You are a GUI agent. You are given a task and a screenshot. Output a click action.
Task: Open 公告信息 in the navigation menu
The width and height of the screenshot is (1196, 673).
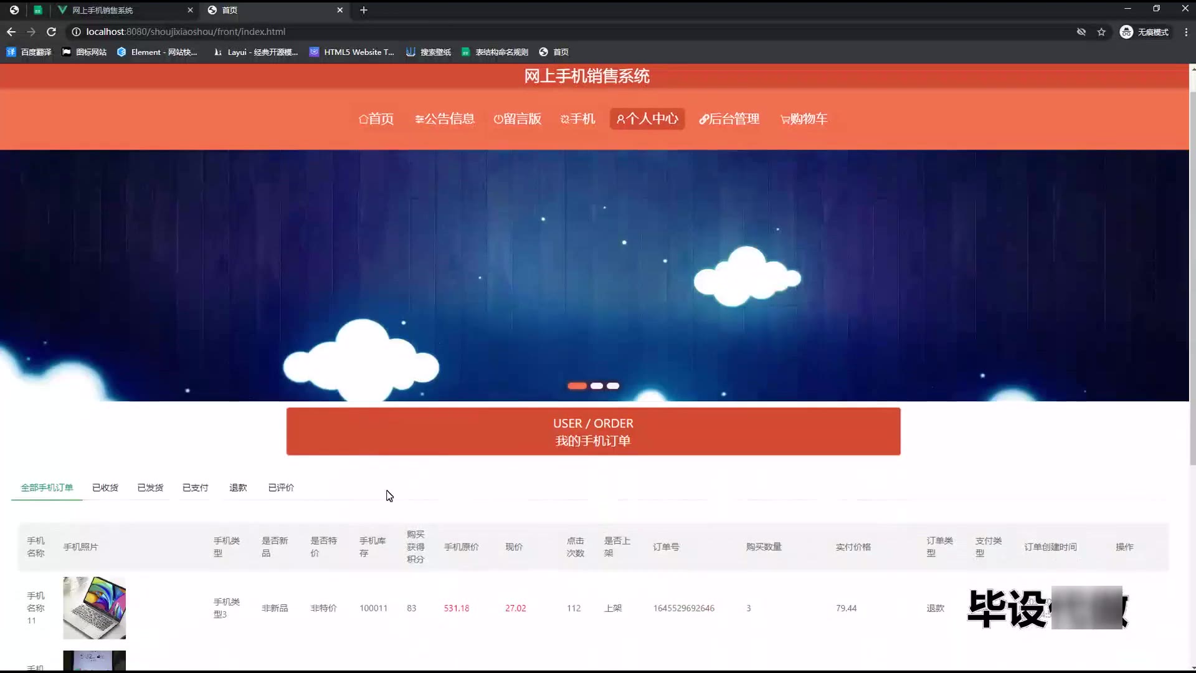click(x=445, y=119)
